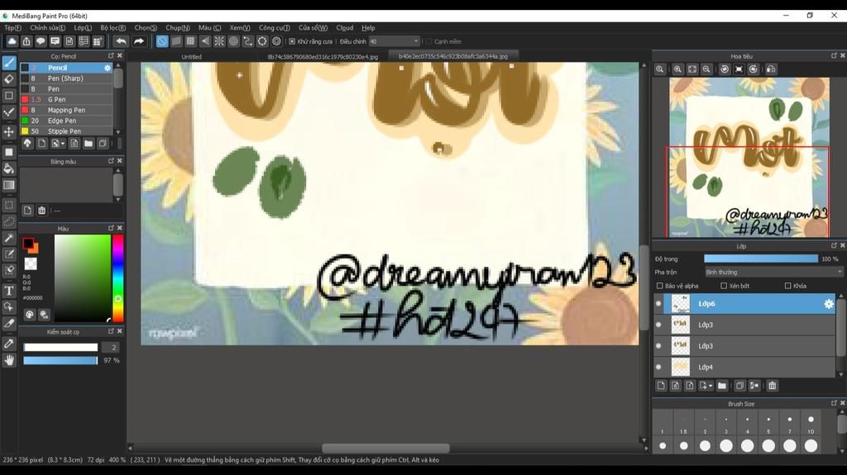Undock the Brush Size panel

[x=834, y=403]
